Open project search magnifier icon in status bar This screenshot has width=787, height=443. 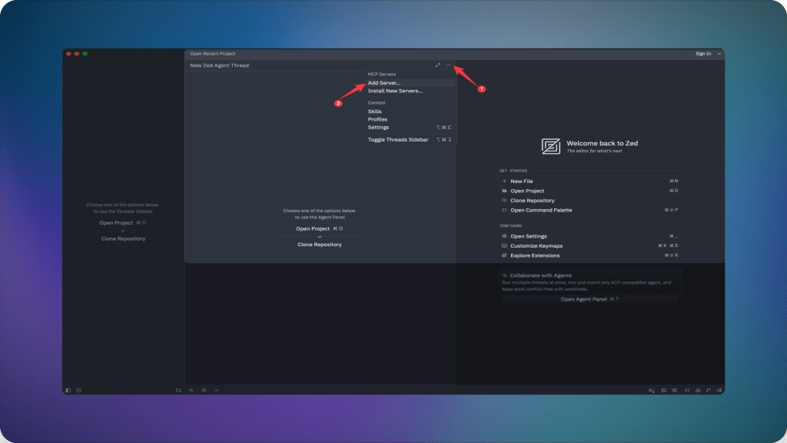(x=204, y=390)
